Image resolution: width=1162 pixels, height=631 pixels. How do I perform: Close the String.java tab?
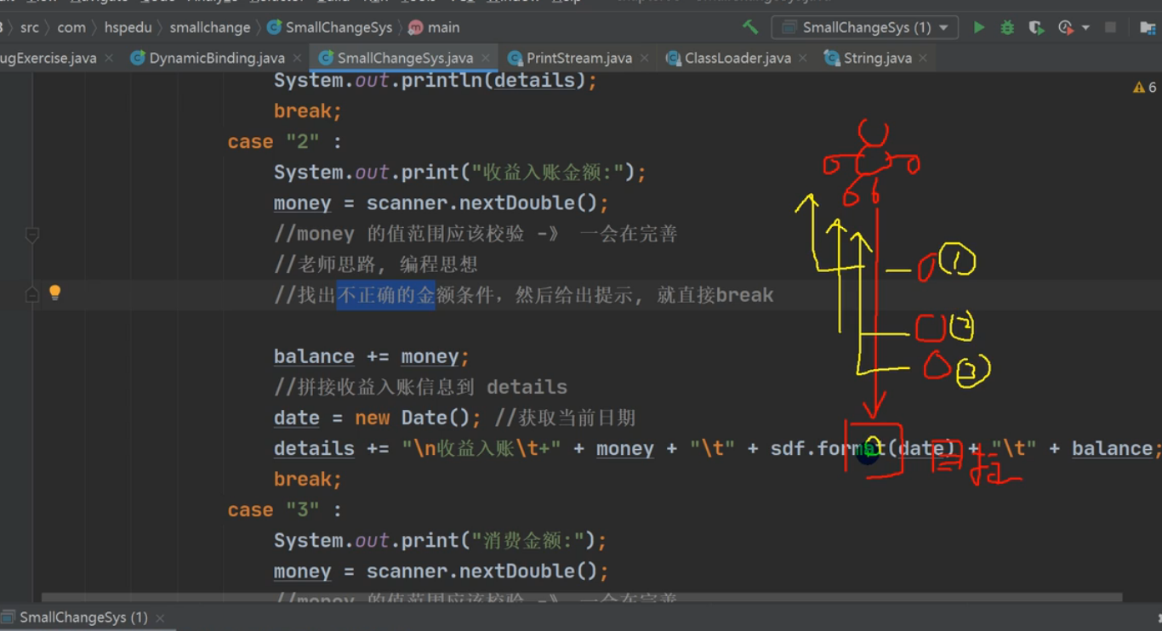click(924, 58)
